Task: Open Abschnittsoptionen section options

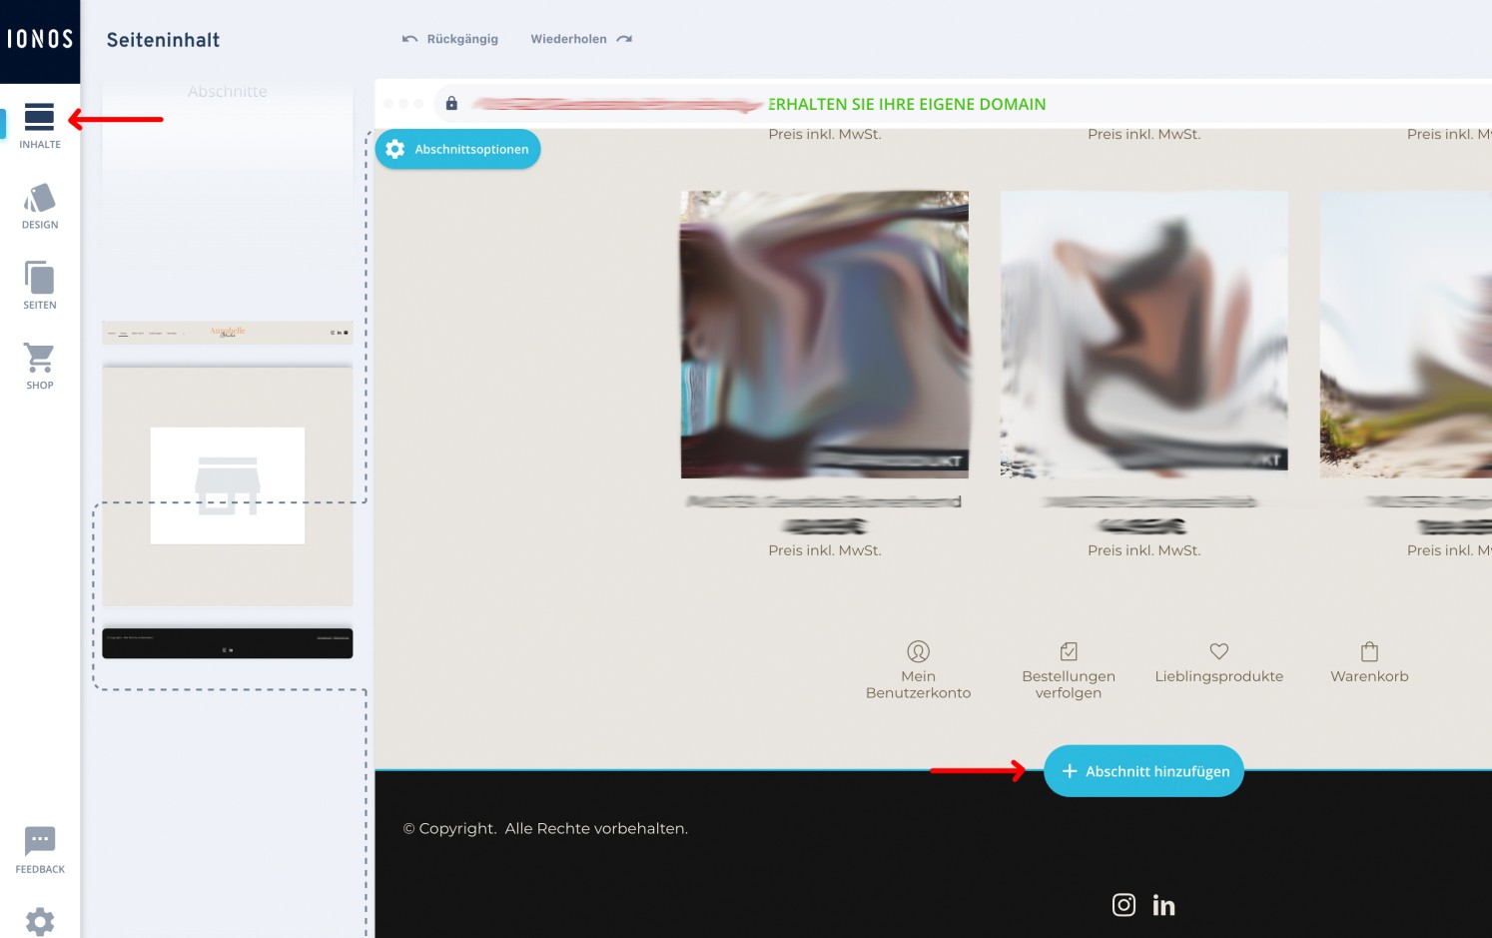Action: pyautogui.click(x=458, y=149)
